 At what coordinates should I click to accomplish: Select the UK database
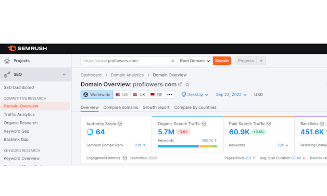pos(139,94)
